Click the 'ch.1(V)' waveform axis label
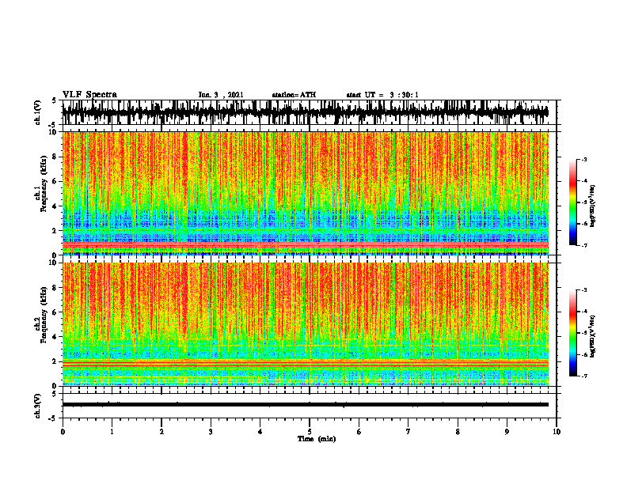This screenshot has height=484, width=627. click(38, 112)
